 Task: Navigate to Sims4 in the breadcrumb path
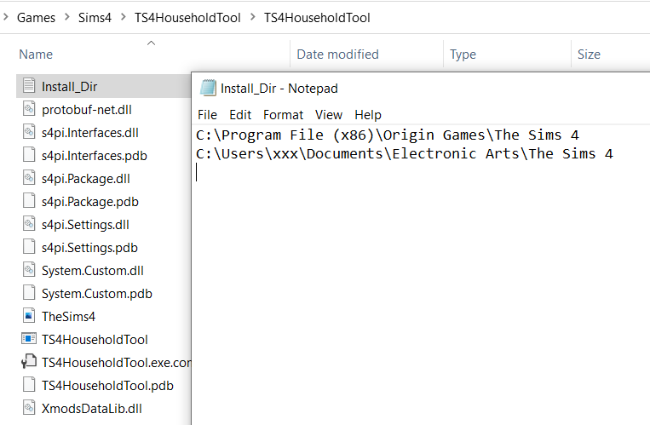[x=95, y=18]
